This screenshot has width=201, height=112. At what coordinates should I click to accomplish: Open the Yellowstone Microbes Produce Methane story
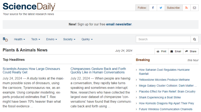tap(164, 80)
